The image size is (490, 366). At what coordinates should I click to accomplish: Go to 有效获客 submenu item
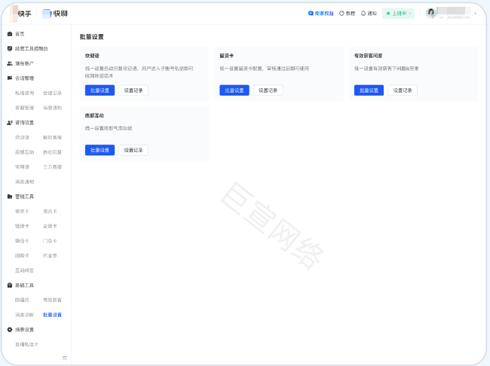pyautogui.click(x=52, y=300)
